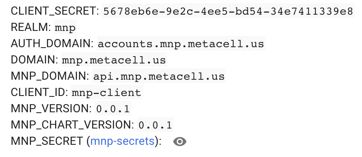Select the MNP_VERSION value 0.0.1
The image size is (362, 157).
click(x=113, y=108)
